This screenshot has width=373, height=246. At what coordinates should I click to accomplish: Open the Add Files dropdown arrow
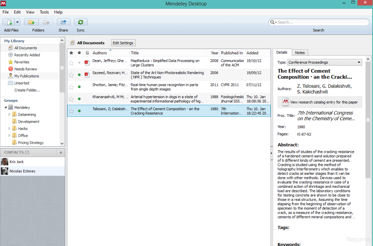pyautogui.click(x=17, y=22)
